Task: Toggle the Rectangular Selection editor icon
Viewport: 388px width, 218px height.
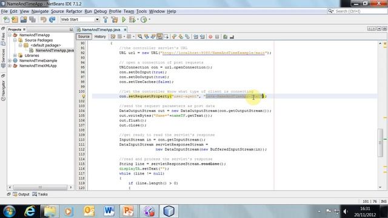Action: (x=166, y=36)
